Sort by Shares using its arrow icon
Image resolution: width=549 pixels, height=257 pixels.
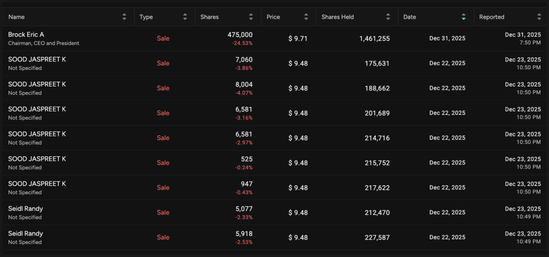click(x=251, y=17)
